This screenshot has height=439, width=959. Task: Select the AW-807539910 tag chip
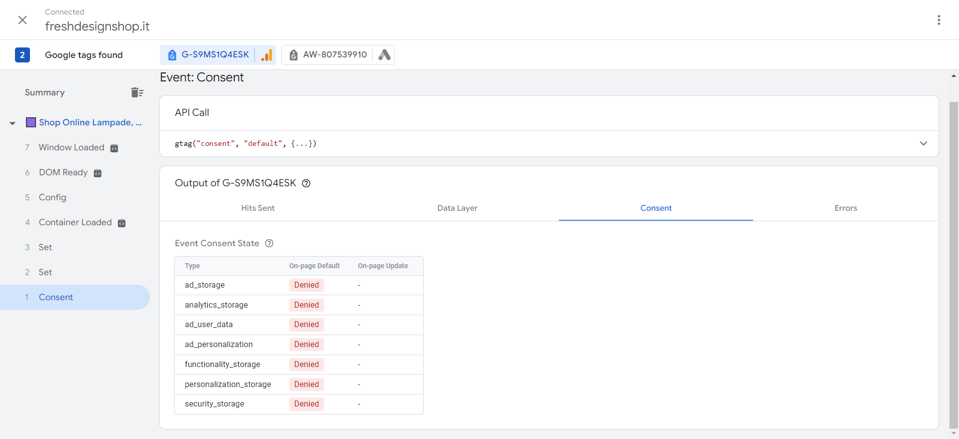(335, 55)
